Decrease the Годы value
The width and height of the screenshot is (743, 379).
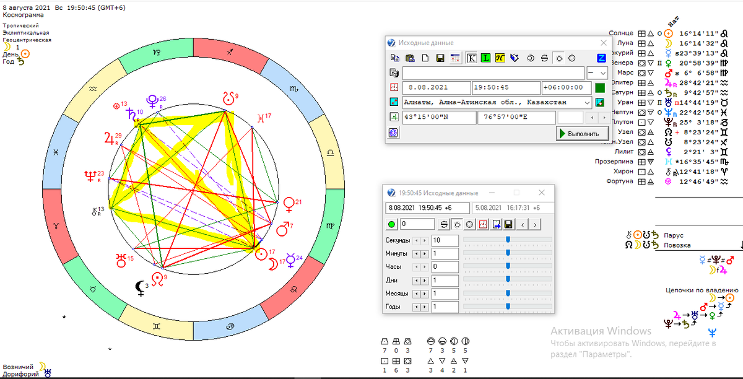point(416,307)
